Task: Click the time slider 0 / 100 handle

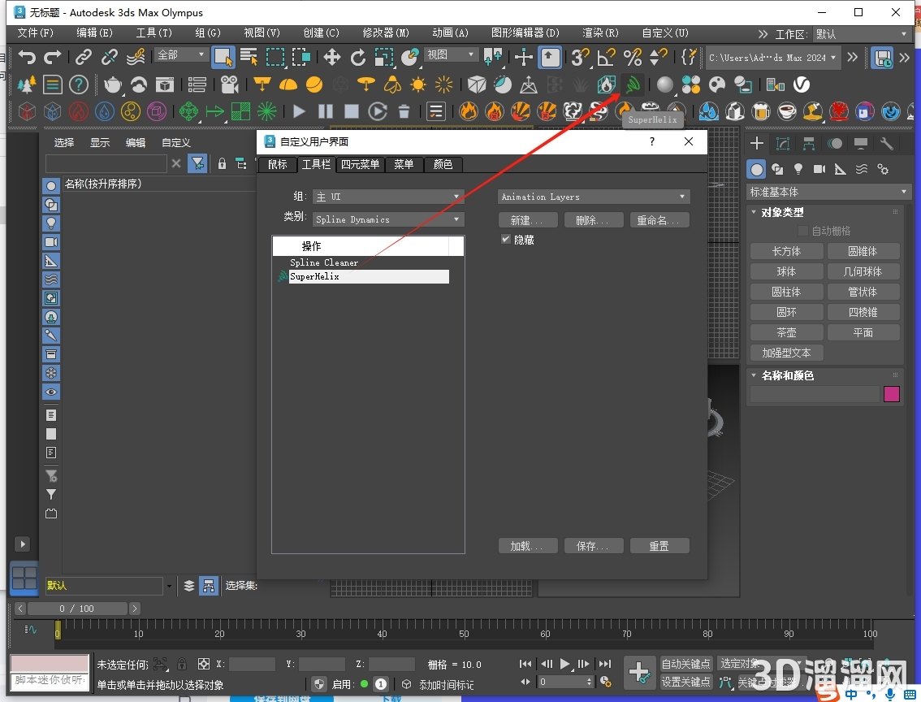Action: coord(77,609)
